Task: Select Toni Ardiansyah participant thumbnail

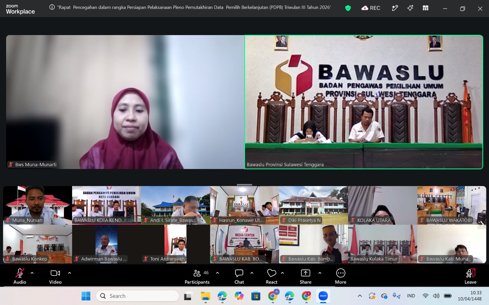Action: point(176,244)
